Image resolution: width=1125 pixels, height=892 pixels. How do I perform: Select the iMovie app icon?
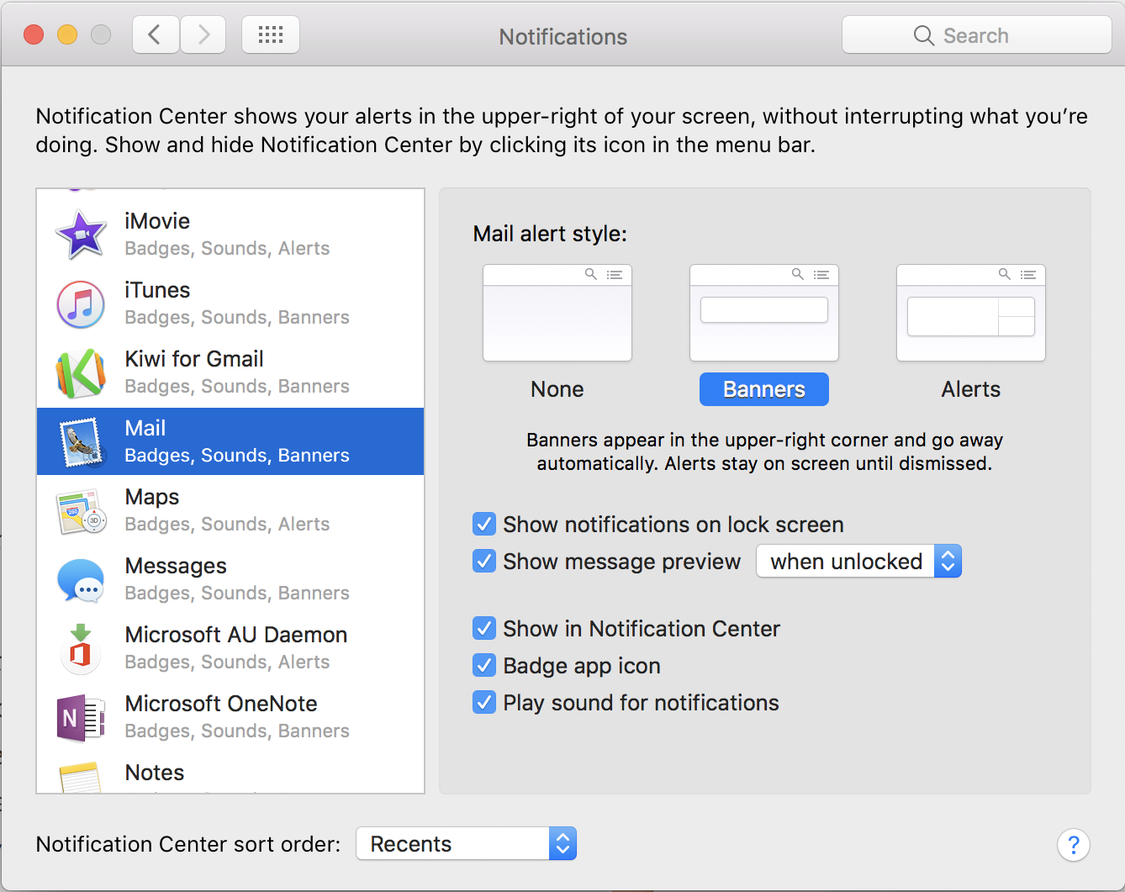tap(80, 233)
